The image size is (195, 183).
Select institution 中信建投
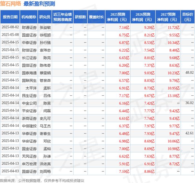click(x=29, y=126)
